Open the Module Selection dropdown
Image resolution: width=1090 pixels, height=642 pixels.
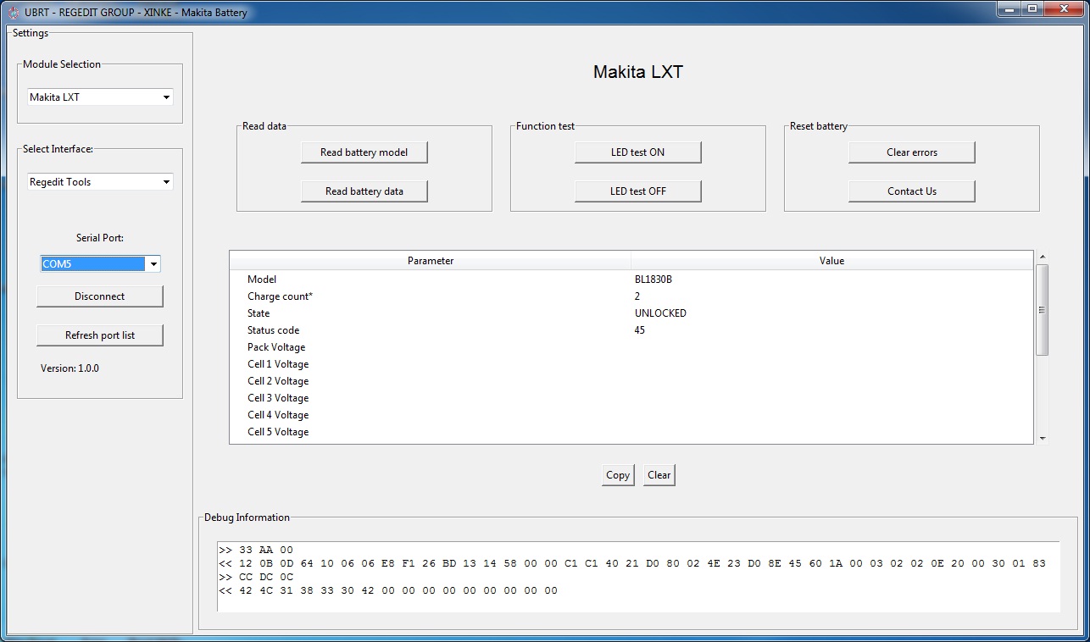click(x=166, y=97)
